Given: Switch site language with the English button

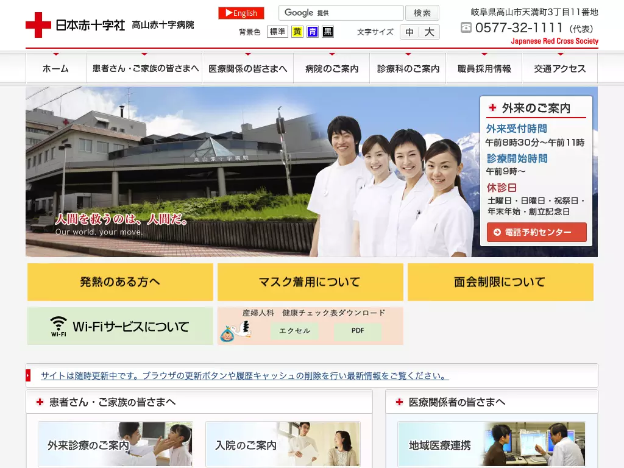Looking at the screenshot, I should coord(241,13).
